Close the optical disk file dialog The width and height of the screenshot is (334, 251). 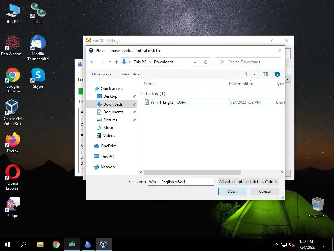280,50
